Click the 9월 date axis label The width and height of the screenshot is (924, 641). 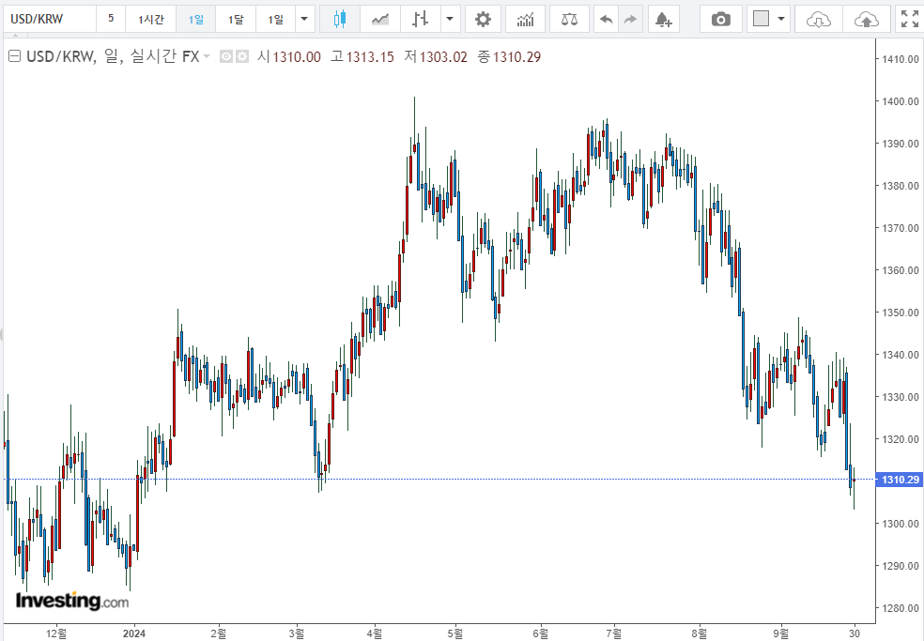781,633
